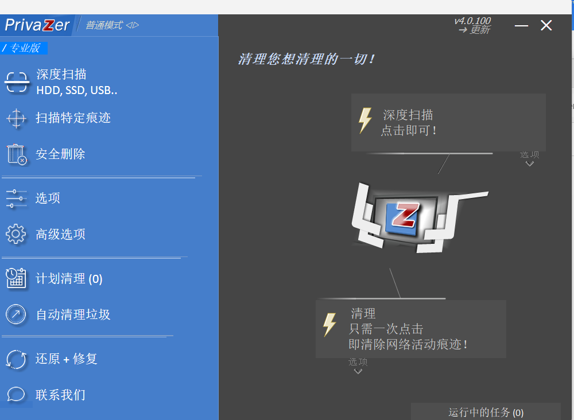The width and height of the screenshot is (574, 420).
Task: Open 深度扫描 HDD, SSD, USB menu item
Action: 76,82
